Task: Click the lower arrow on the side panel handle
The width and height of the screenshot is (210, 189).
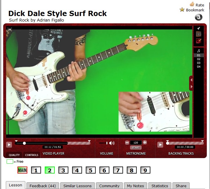Action: tap(191, 87)
